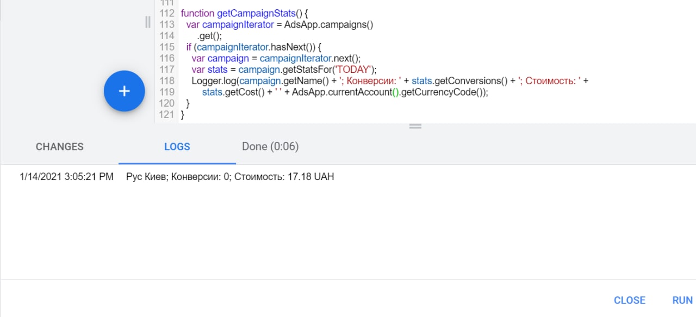The image size is (696, 317).
Task: Click the blue plus floating button
Action: tap(125, 91)
